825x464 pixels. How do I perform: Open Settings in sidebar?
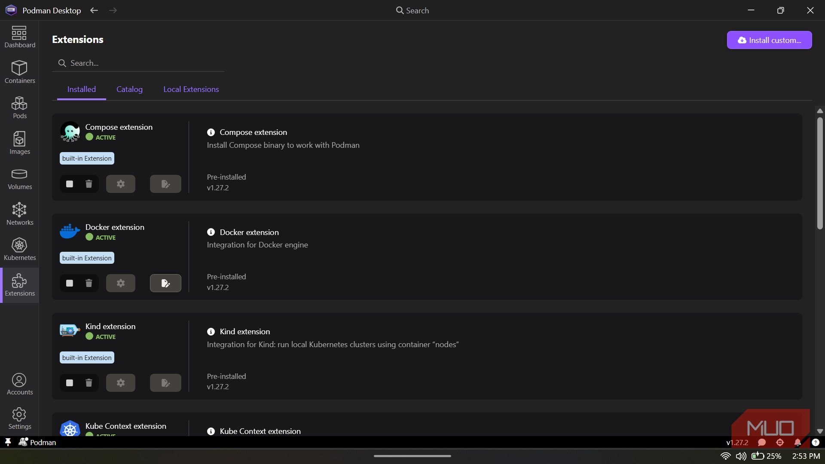click(x=19, y=419)
